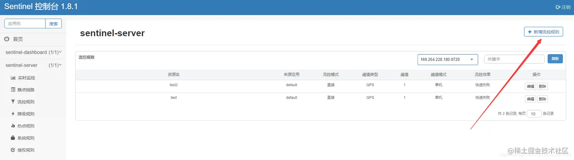Click 删除 for the test rule
Screen dimensions: 574x160
click(x=542, y=99)
